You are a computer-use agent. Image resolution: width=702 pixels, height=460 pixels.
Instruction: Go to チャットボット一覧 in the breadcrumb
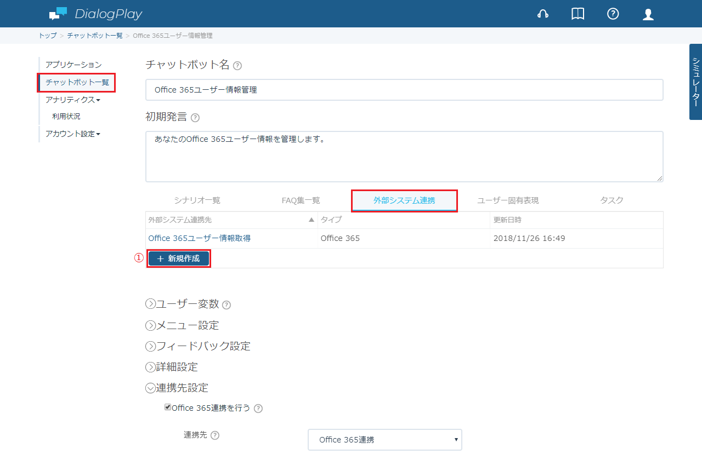95,36
